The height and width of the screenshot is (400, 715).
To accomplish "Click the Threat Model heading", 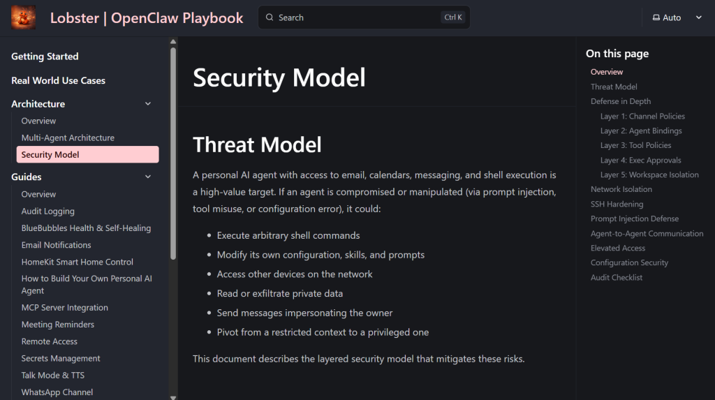I will pos(257,145).
